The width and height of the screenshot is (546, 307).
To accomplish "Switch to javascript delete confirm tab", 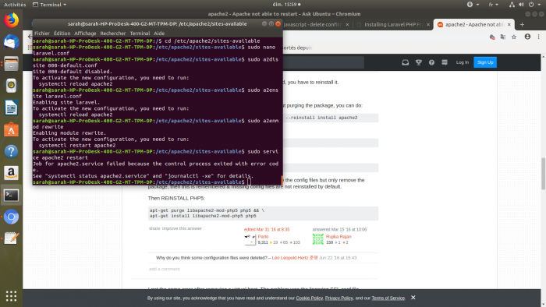I will (x=312, y=25).
